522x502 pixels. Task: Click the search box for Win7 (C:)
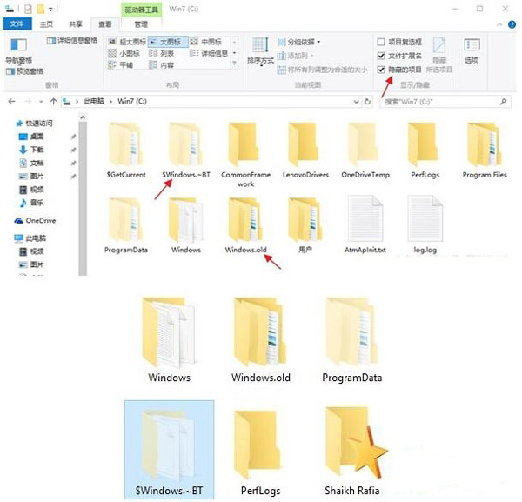coord(444,101)
